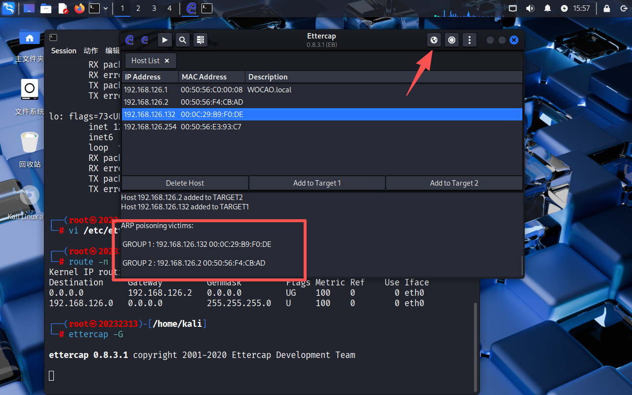Click the terminal cursor input line
632x395 pixels.
(x=51, y=376)
